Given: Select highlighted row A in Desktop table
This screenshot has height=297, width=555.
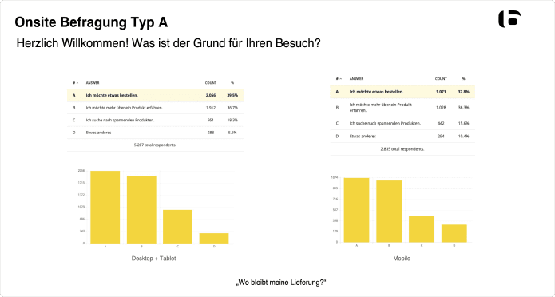Looking at the screenshot, I should [155, 95].
